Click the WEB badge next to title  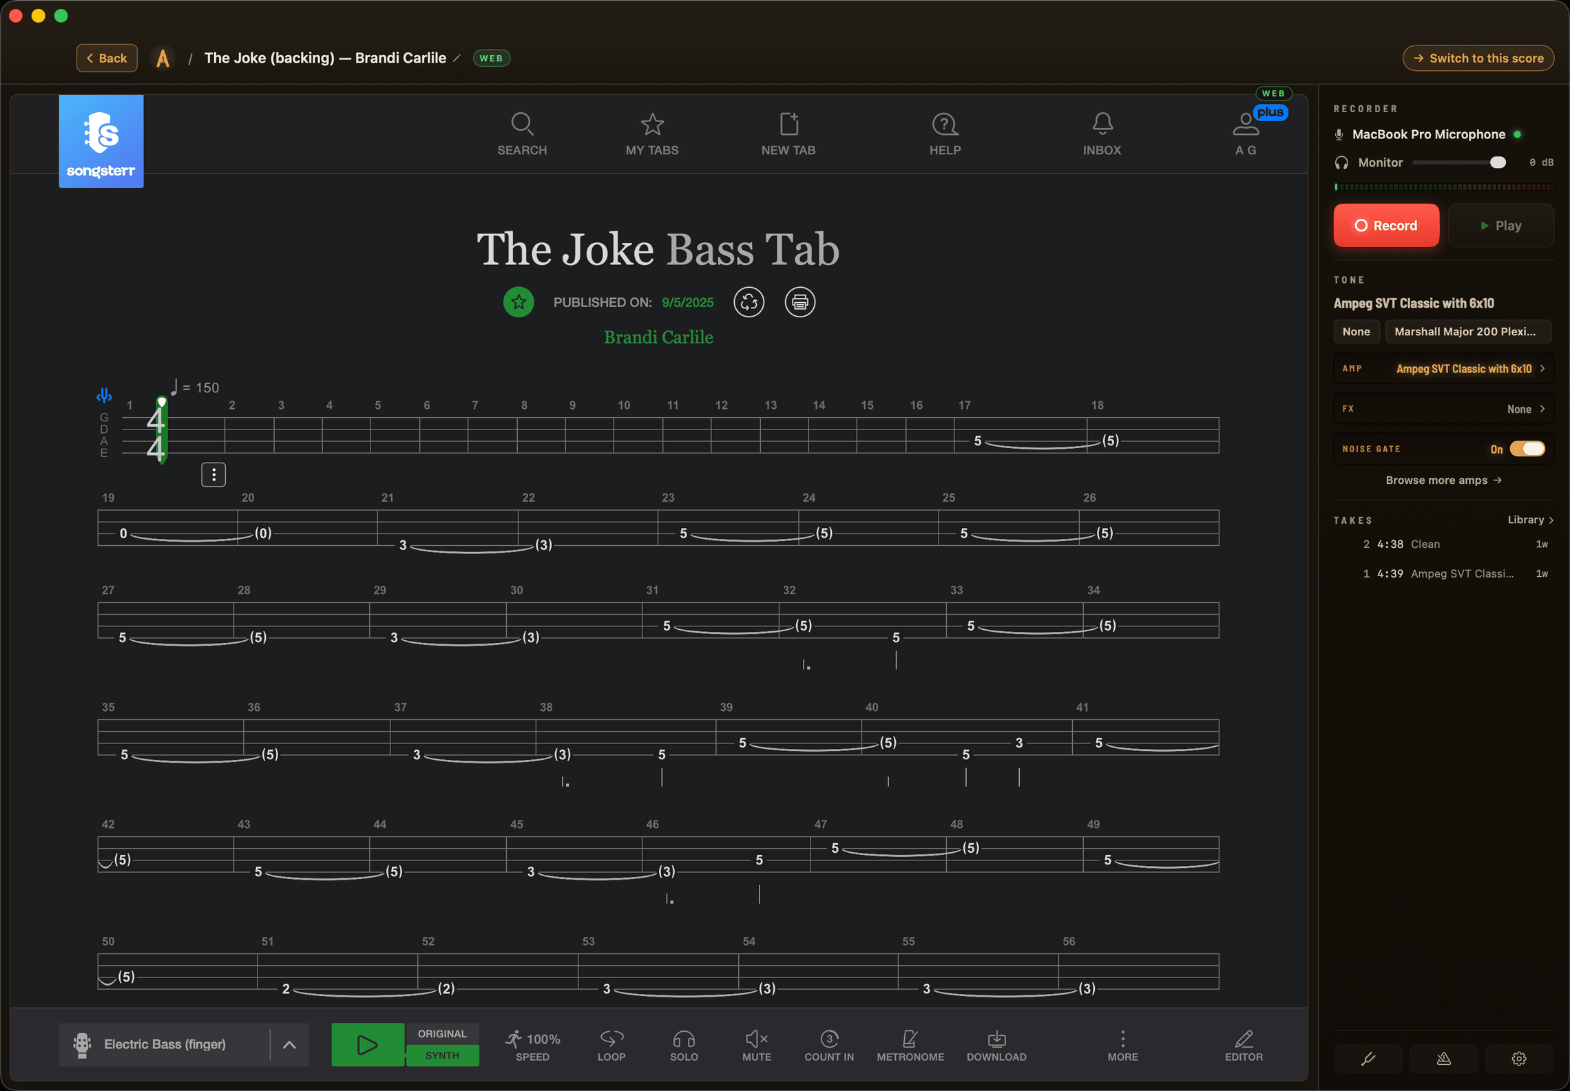pyautogui.click(x=491, y=58)
